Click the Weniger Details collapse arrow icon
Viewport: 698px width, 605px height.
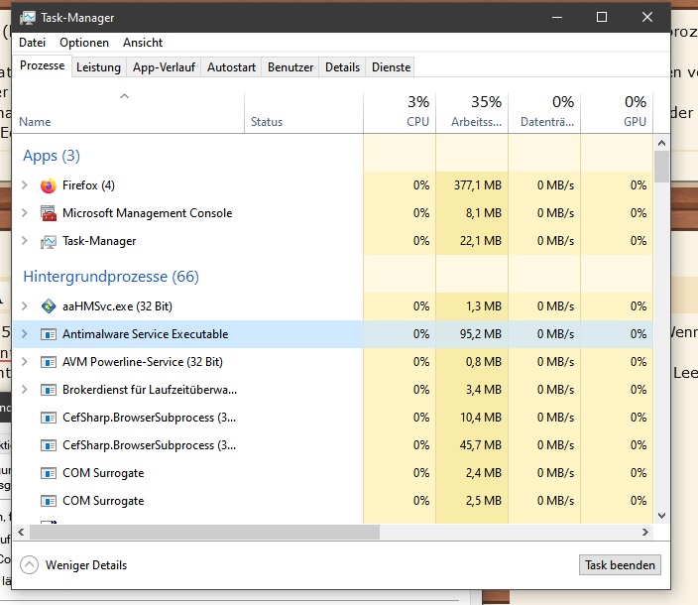click(29, 565)
